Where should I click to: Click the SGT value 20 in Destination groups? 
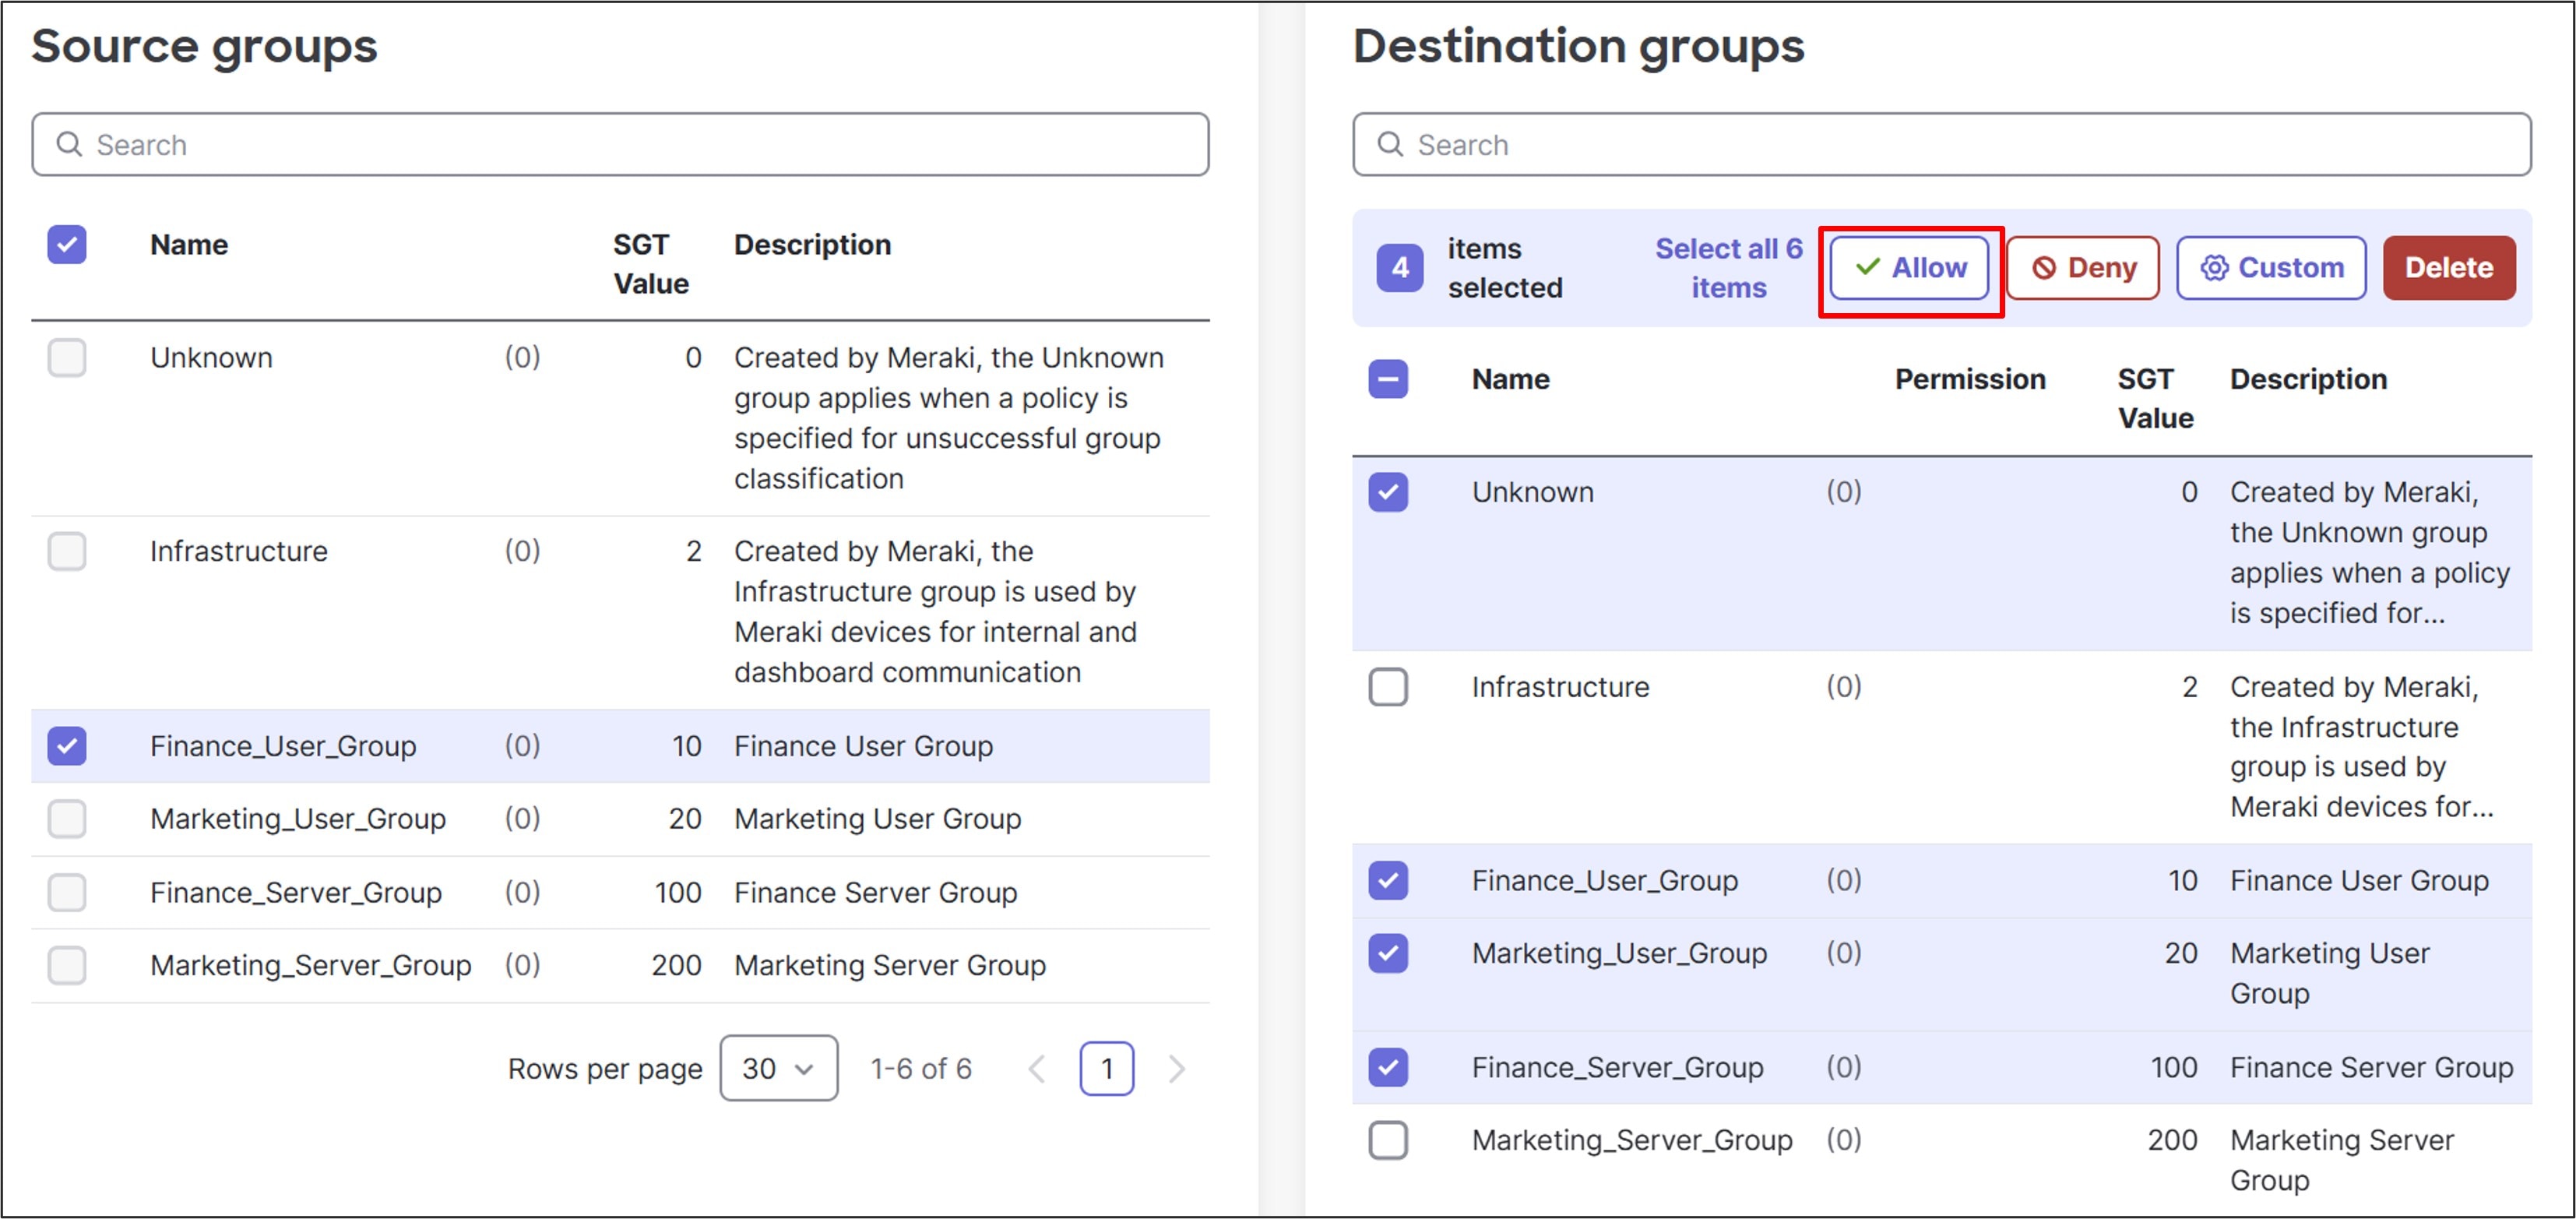pos(2180,953)
